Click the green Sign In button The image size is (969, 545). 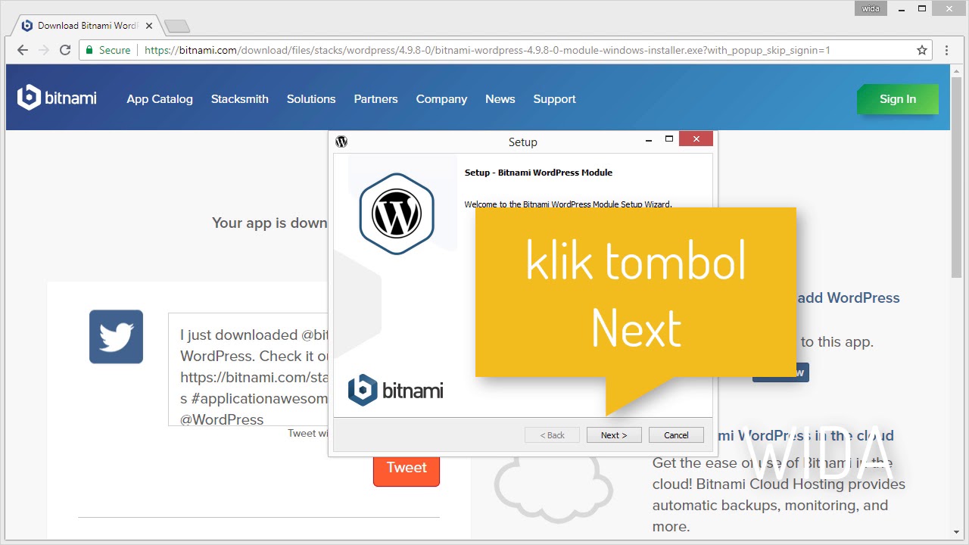coord(898,99)
